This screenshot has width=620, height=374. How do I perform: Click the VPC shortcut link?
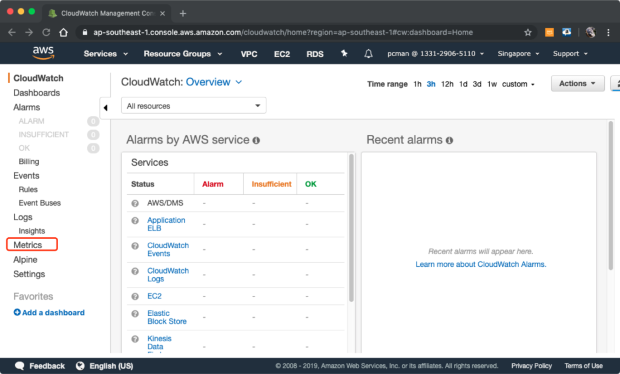coord(249,54)
